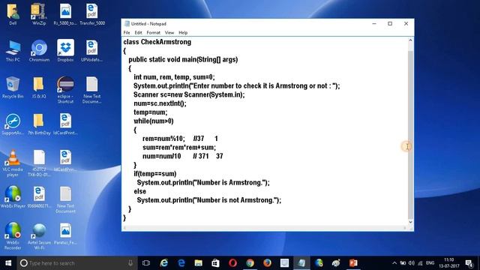Select the VLC media player desktop icon
This screenshot has height=270, width=480.
[x=13, y=163]
